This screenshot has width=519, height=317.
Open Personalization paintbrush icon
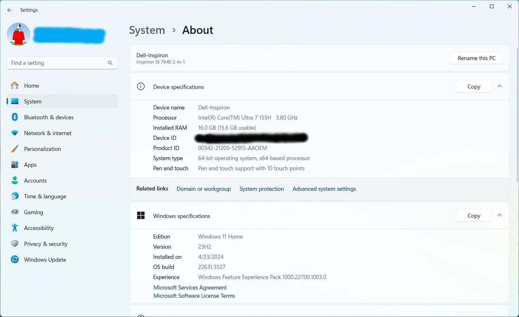click(15, 149)
